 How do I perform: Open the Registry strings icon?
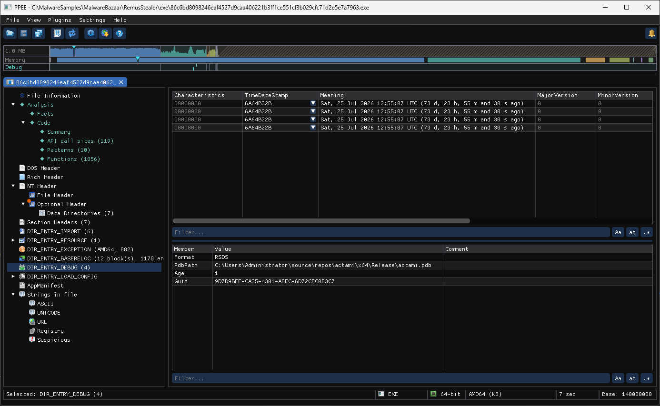pos(32,331)
